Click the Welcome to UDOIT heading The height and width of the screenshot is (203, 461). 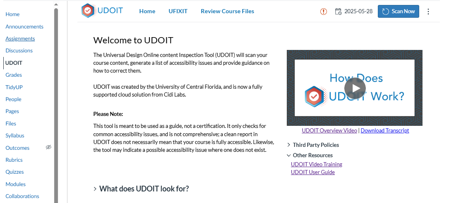click(x=133, y=40)
